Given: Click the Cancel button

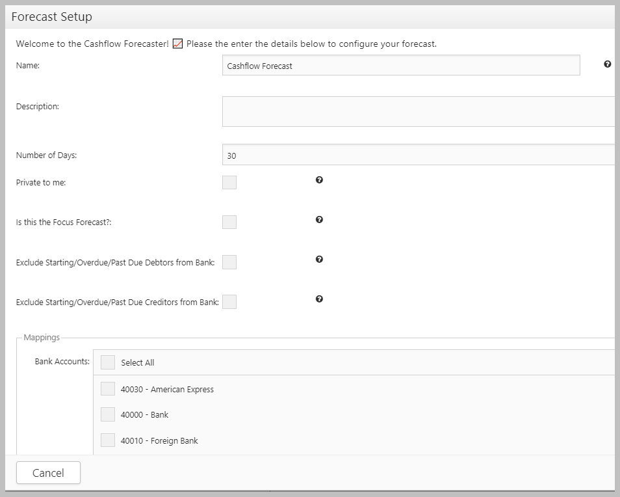Looking at the screenshot, I should (x=48, y=472).
